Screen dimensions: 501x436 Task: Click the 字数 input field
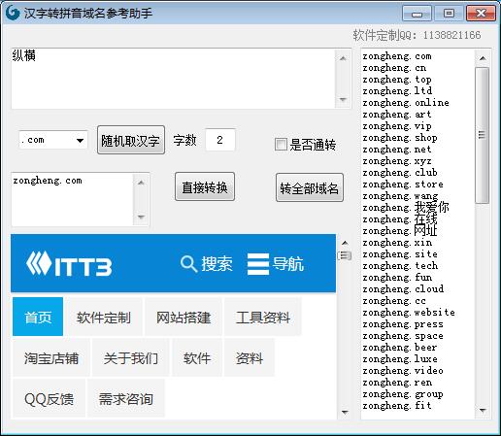pos(220,140)
